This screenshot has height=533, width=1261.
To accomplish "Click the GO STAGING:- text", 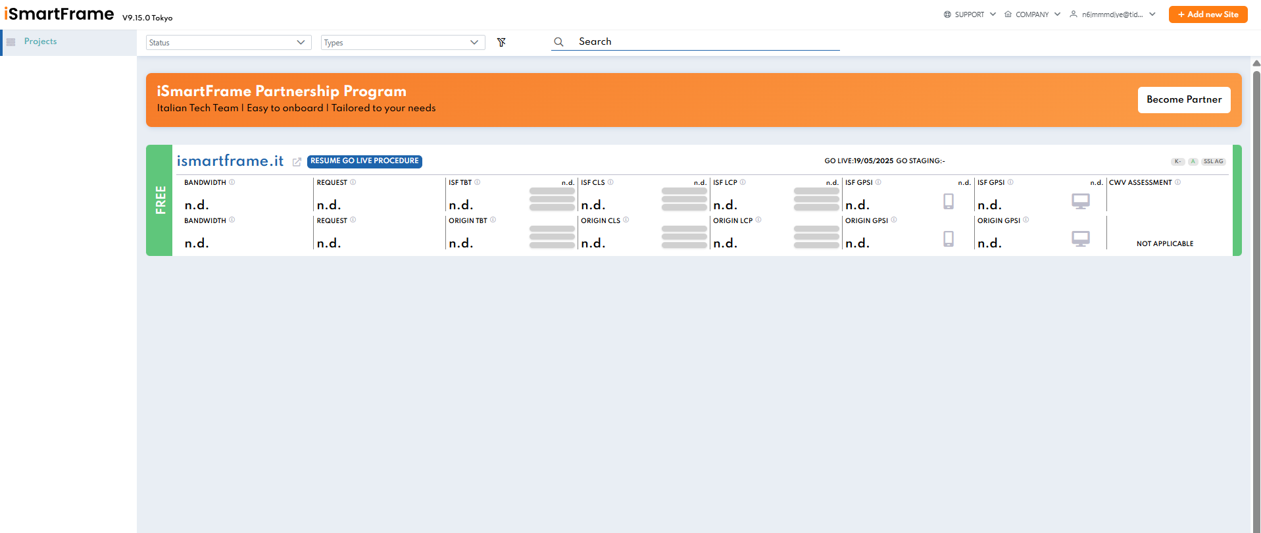I will [920, 161].
